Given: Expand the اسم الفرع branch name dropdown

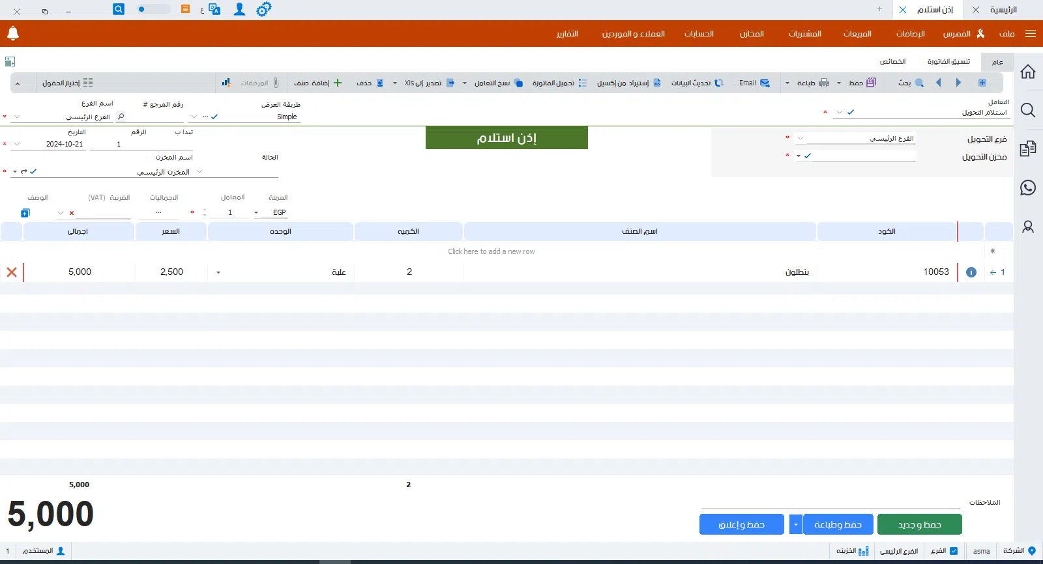Looking at the screenshot, I should [x=17, y=117].
